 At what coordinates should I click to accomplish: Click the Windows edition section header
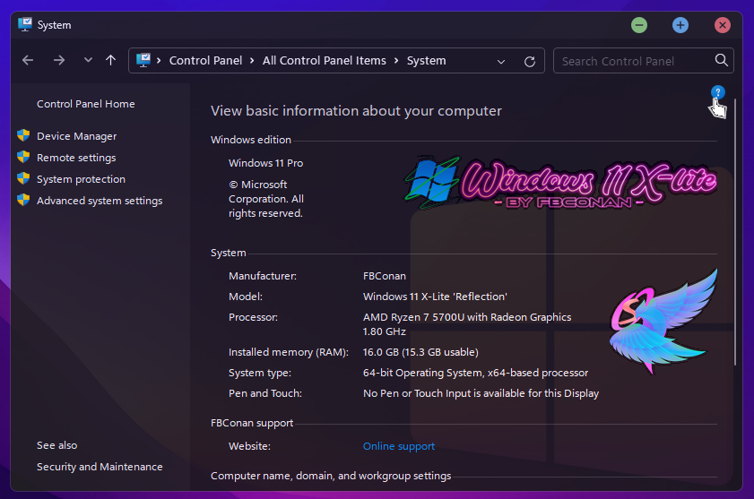pos(250,140)
